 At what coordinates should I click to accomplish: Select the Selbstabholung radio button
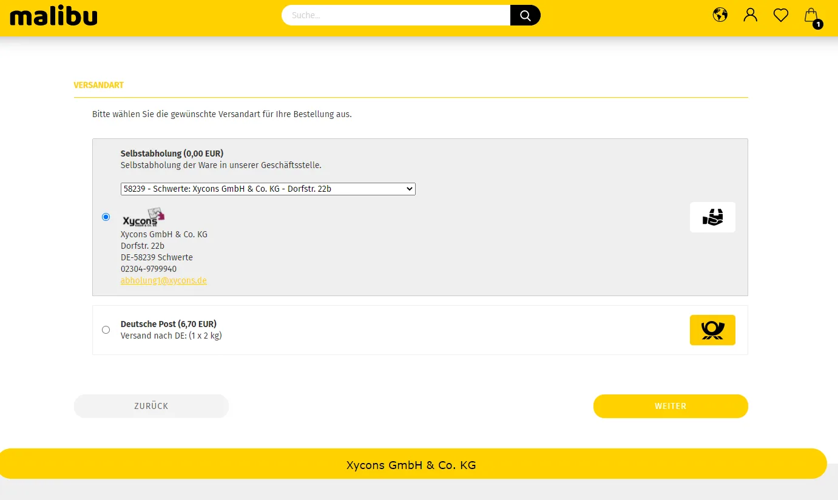point(106,217)
